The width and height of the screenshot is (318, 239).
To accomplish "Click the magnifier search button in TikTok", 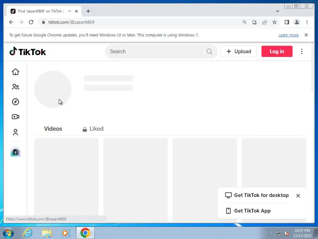I will (209, 51).
